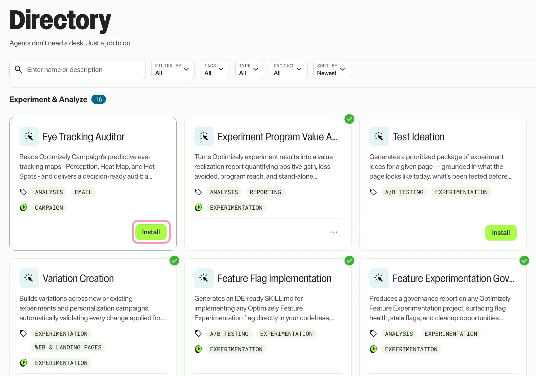Click the Eye Tracking Auditor agent icon

pos(29,136)
